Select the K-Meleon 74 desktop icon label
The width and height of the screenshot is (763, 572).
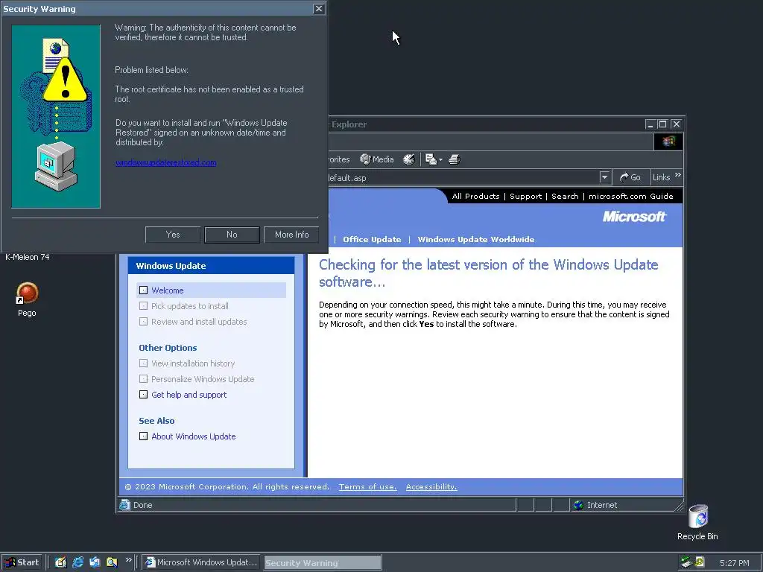pyautogui.click(x=28, y=257)
